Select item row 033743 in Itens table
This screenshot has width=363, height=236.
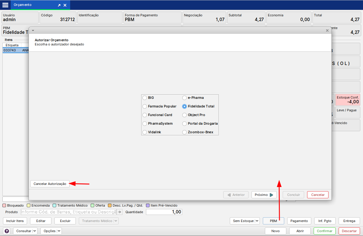(16, 50)
